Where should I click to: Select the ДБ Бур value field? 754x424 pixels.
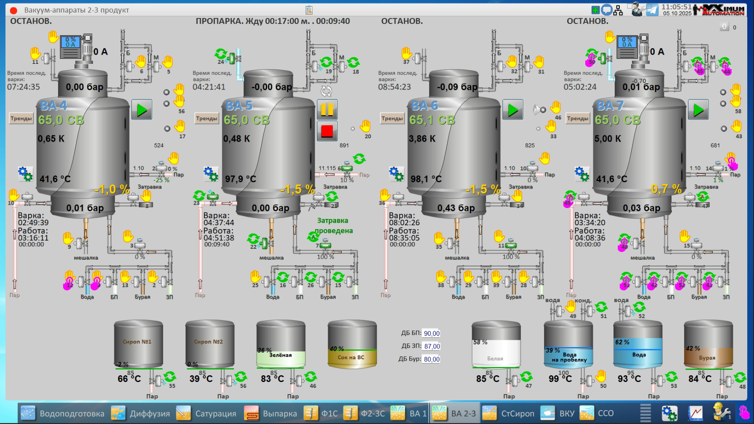431,359
